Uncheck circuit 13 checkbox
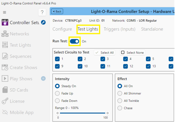This screenshot has width=175, height=122. pyautogui.click(x=148, y=66)
